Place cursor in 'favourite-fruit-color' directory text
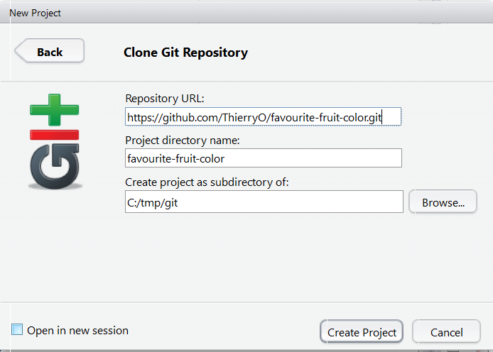Screen dimensions: 493x352 click(175, 158)
